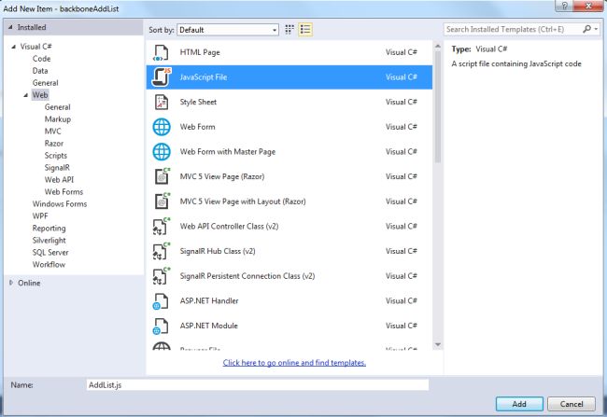Click the template list scroll up arrow
This screenshot has height=417, width=607.
tap(438, 46)
